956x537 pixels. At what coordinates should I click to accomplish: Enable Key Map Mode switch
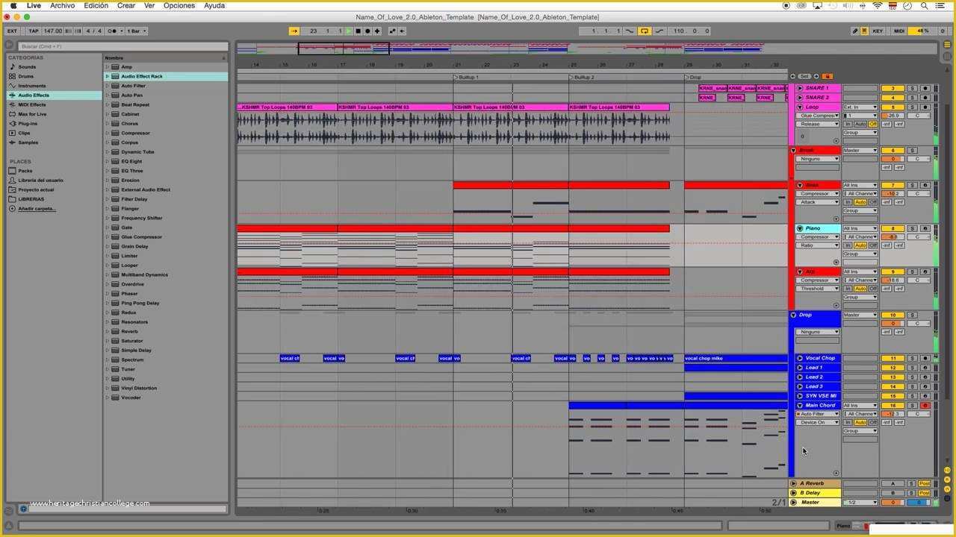tap(878, 31)
